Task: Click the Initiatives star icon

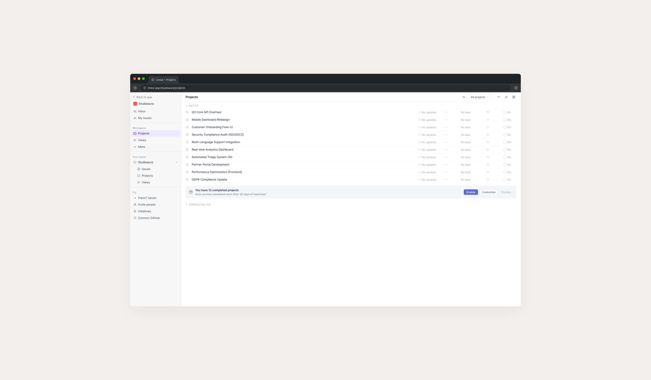Action: coord(135,211)
